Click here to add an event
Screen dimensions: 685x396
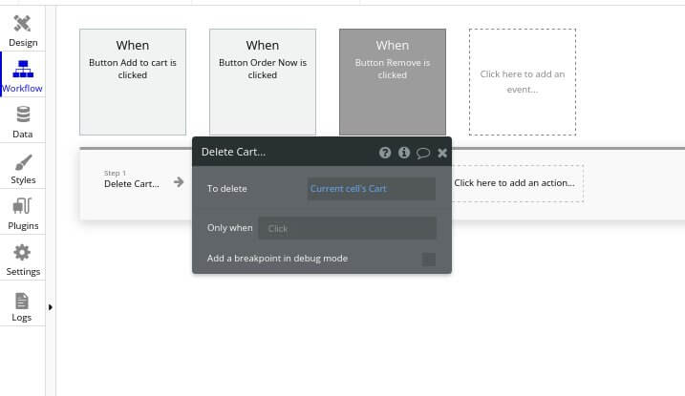pyautogui.click(x=523, y=82)
